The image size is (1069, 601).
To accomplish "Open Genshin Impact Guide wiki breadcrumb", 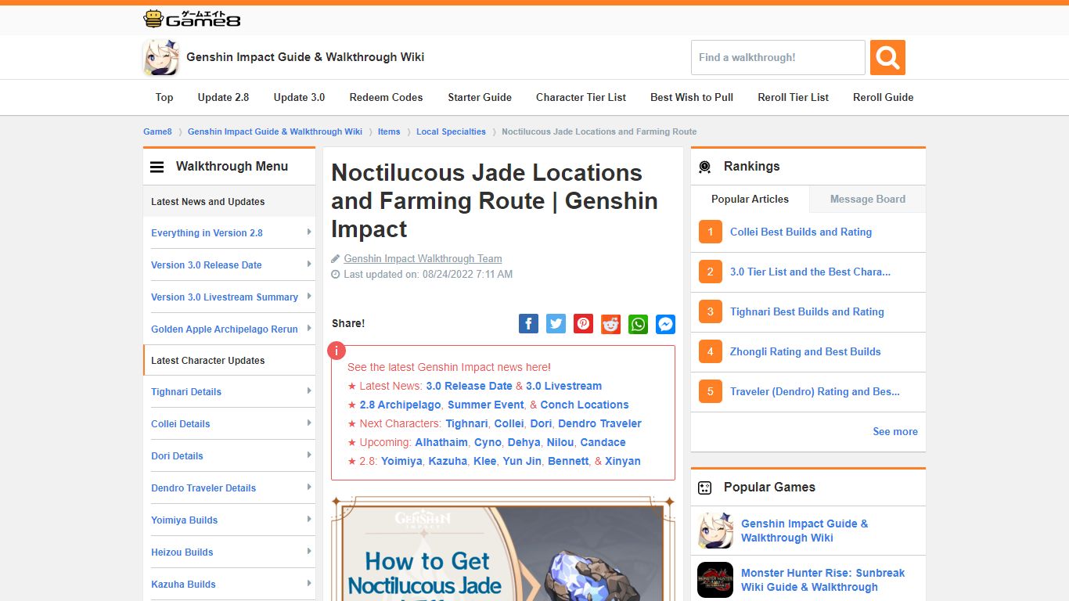I will click(275, 131).
